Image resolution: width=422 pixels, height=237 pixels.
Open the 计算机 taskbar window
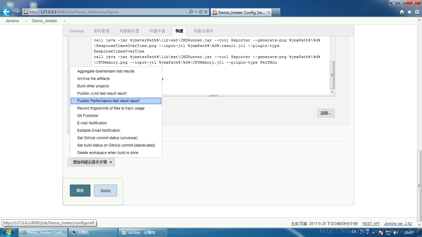click(93, 232)
